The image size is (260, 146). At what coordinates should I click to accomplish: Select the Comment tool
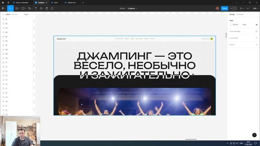coord(52,8)
